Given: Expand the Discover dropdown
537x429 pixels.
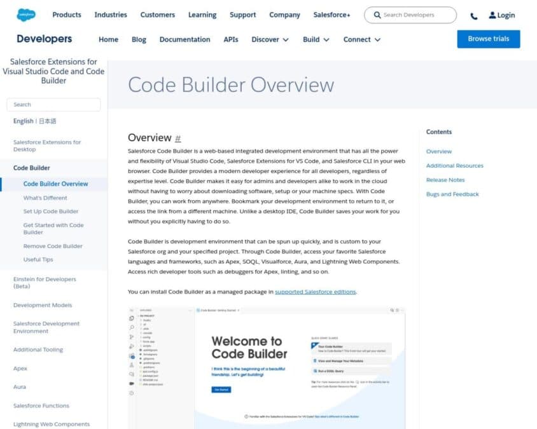Looking at the screenshot, I should click(270, 39).
